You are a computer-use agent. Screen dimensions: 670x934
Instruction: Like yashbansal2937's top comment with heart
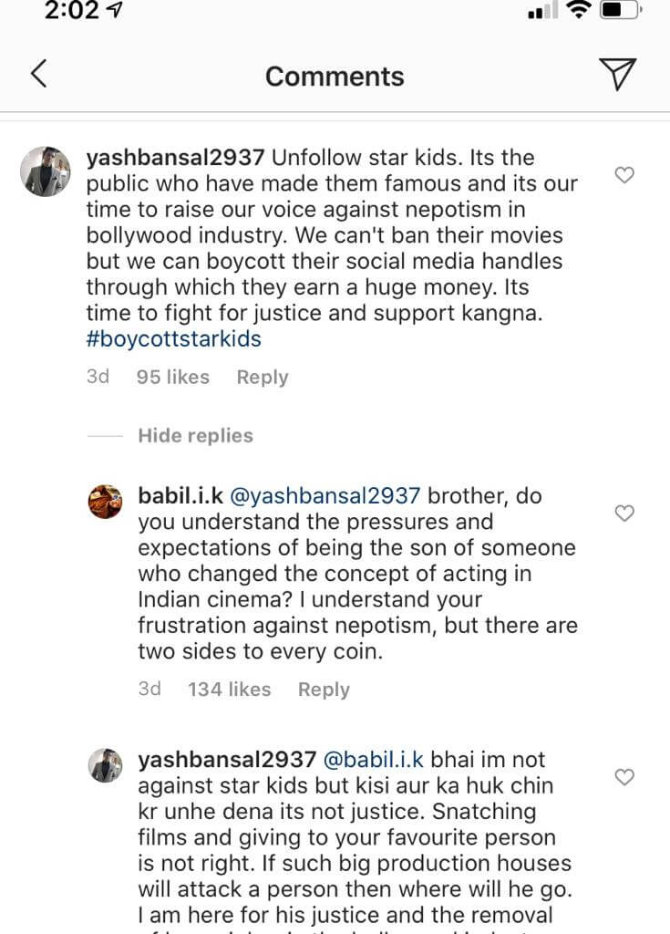pos(624,175)
